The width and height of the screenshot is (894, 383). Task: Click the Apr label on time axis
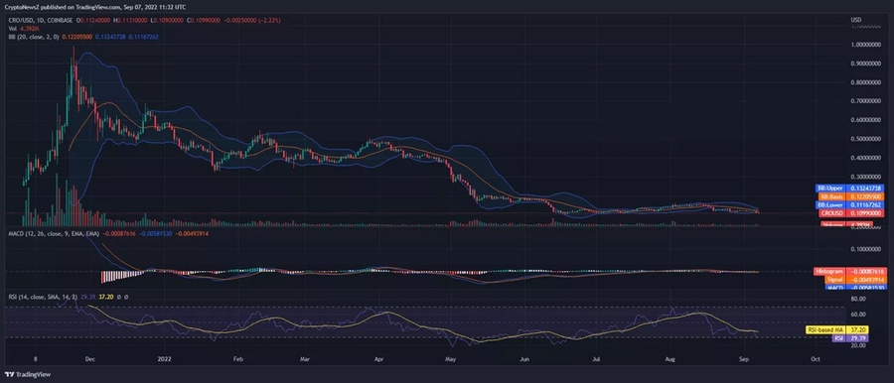379,360
